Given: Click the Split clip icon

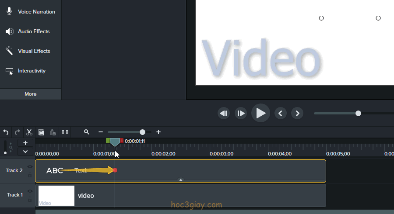Looking at the screenshot, I should 65,132.
